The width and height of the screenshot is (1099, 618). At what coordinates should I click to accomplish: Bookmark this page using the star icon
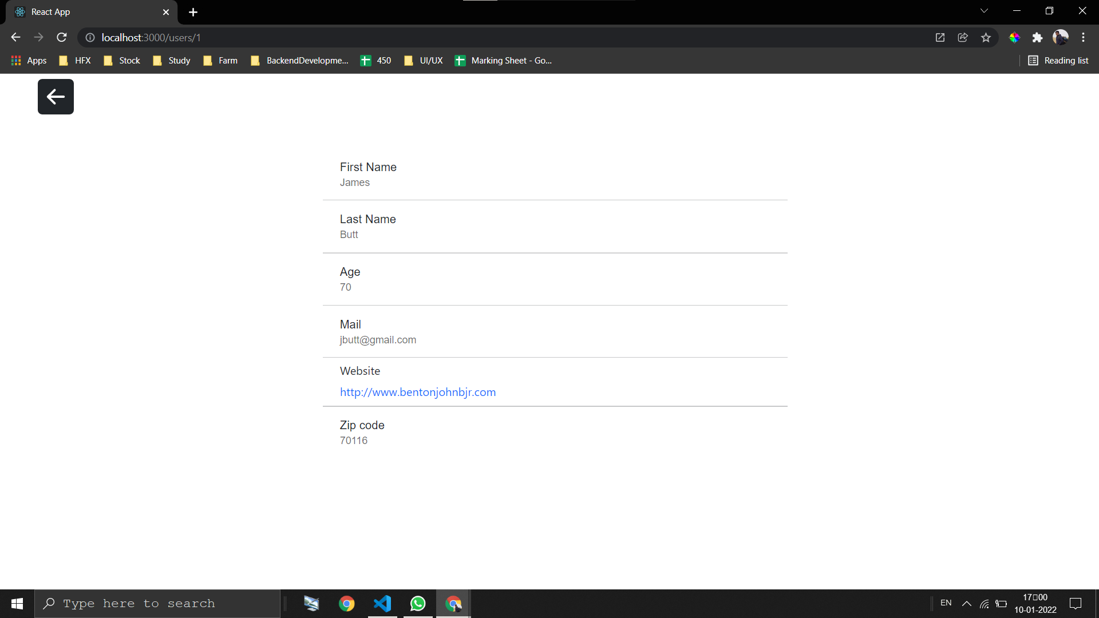(x=986, y=37)
